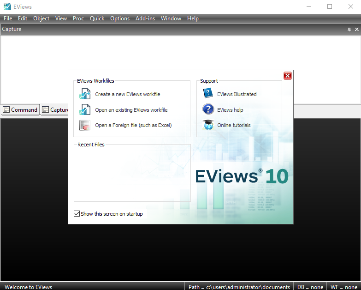The height and width of the screenshot is (290, 361).
Task: Switch to the Command tab
Action: coord(20,110)
